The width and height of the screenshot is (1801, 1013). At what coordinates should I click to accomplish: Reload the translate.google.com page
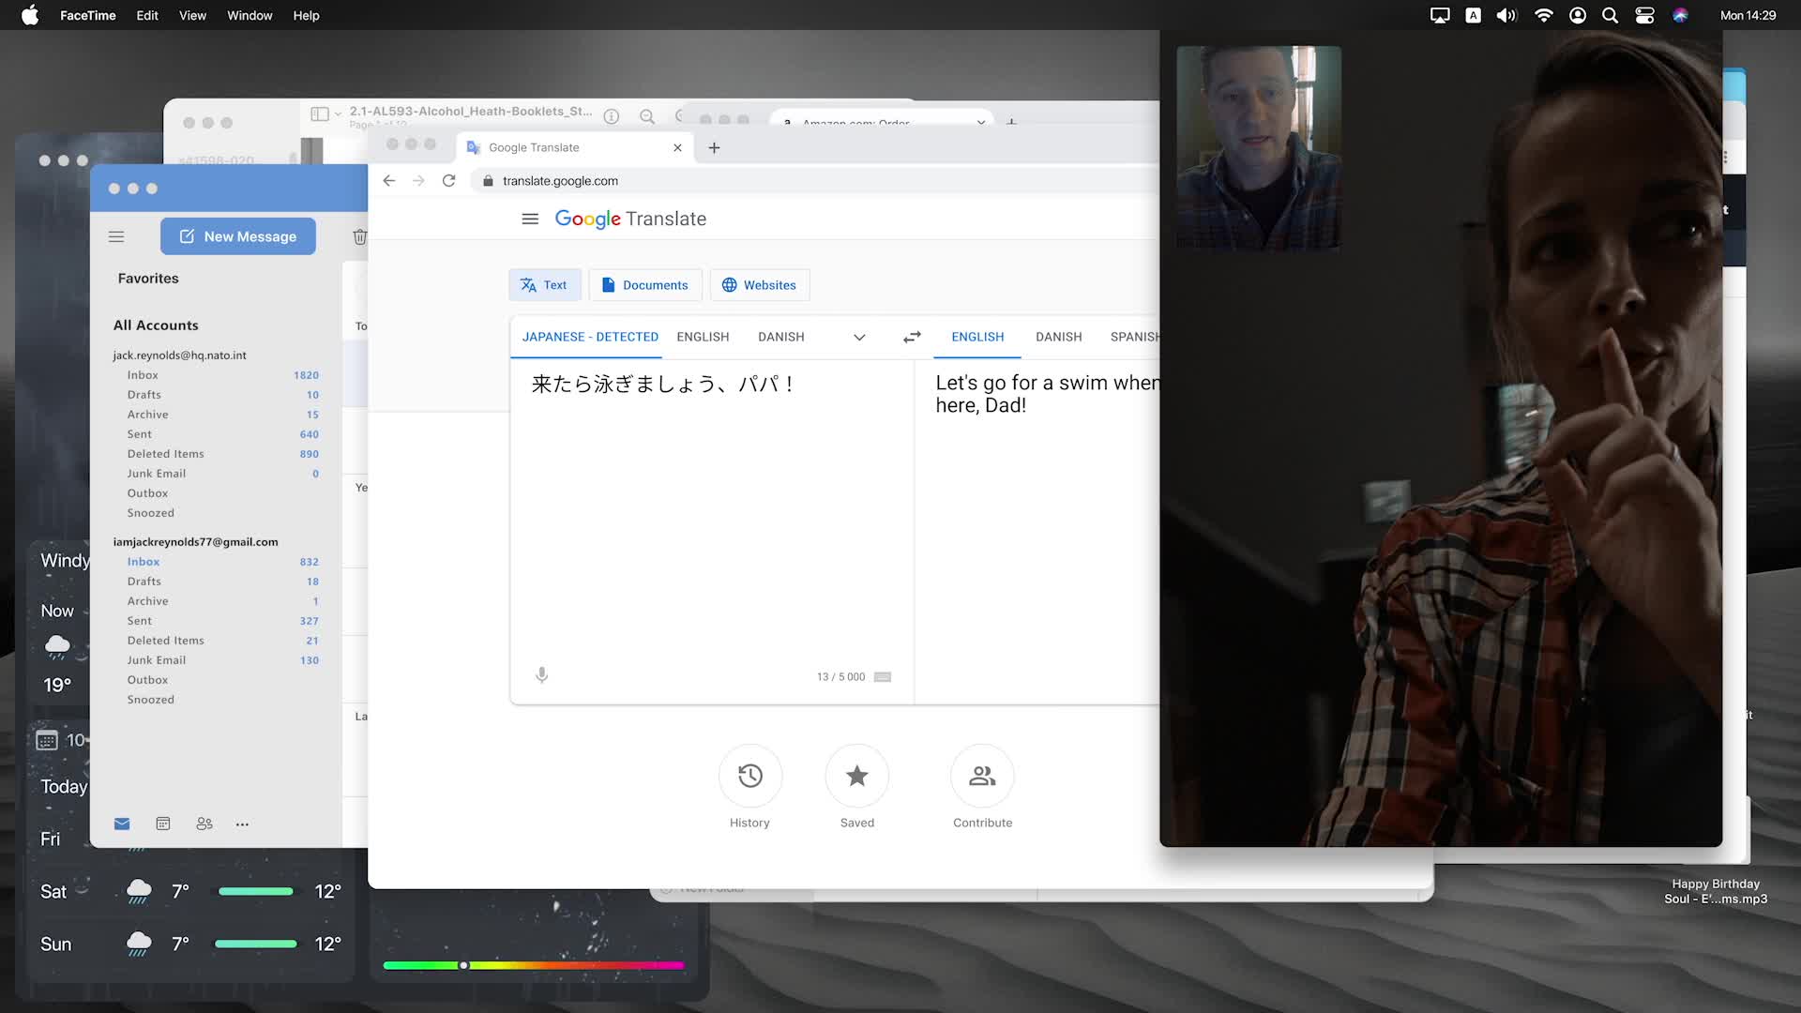(x=448, y=181)
